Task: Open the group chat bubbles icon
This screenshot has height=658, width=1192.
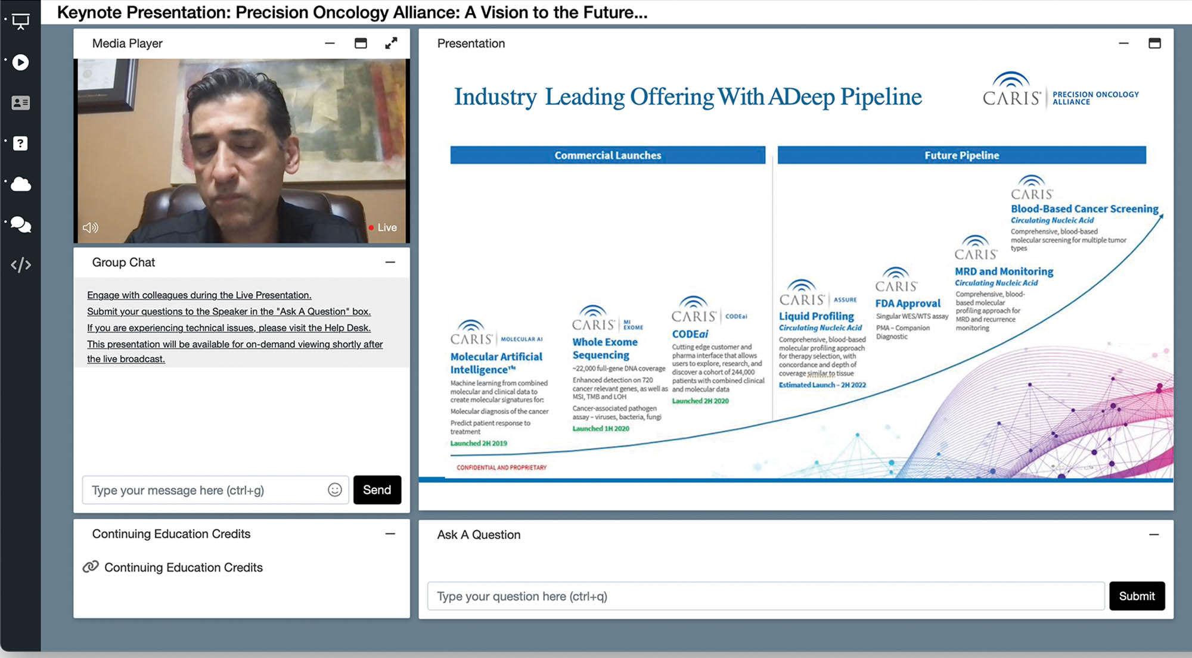Action: (x=20, y=224)
